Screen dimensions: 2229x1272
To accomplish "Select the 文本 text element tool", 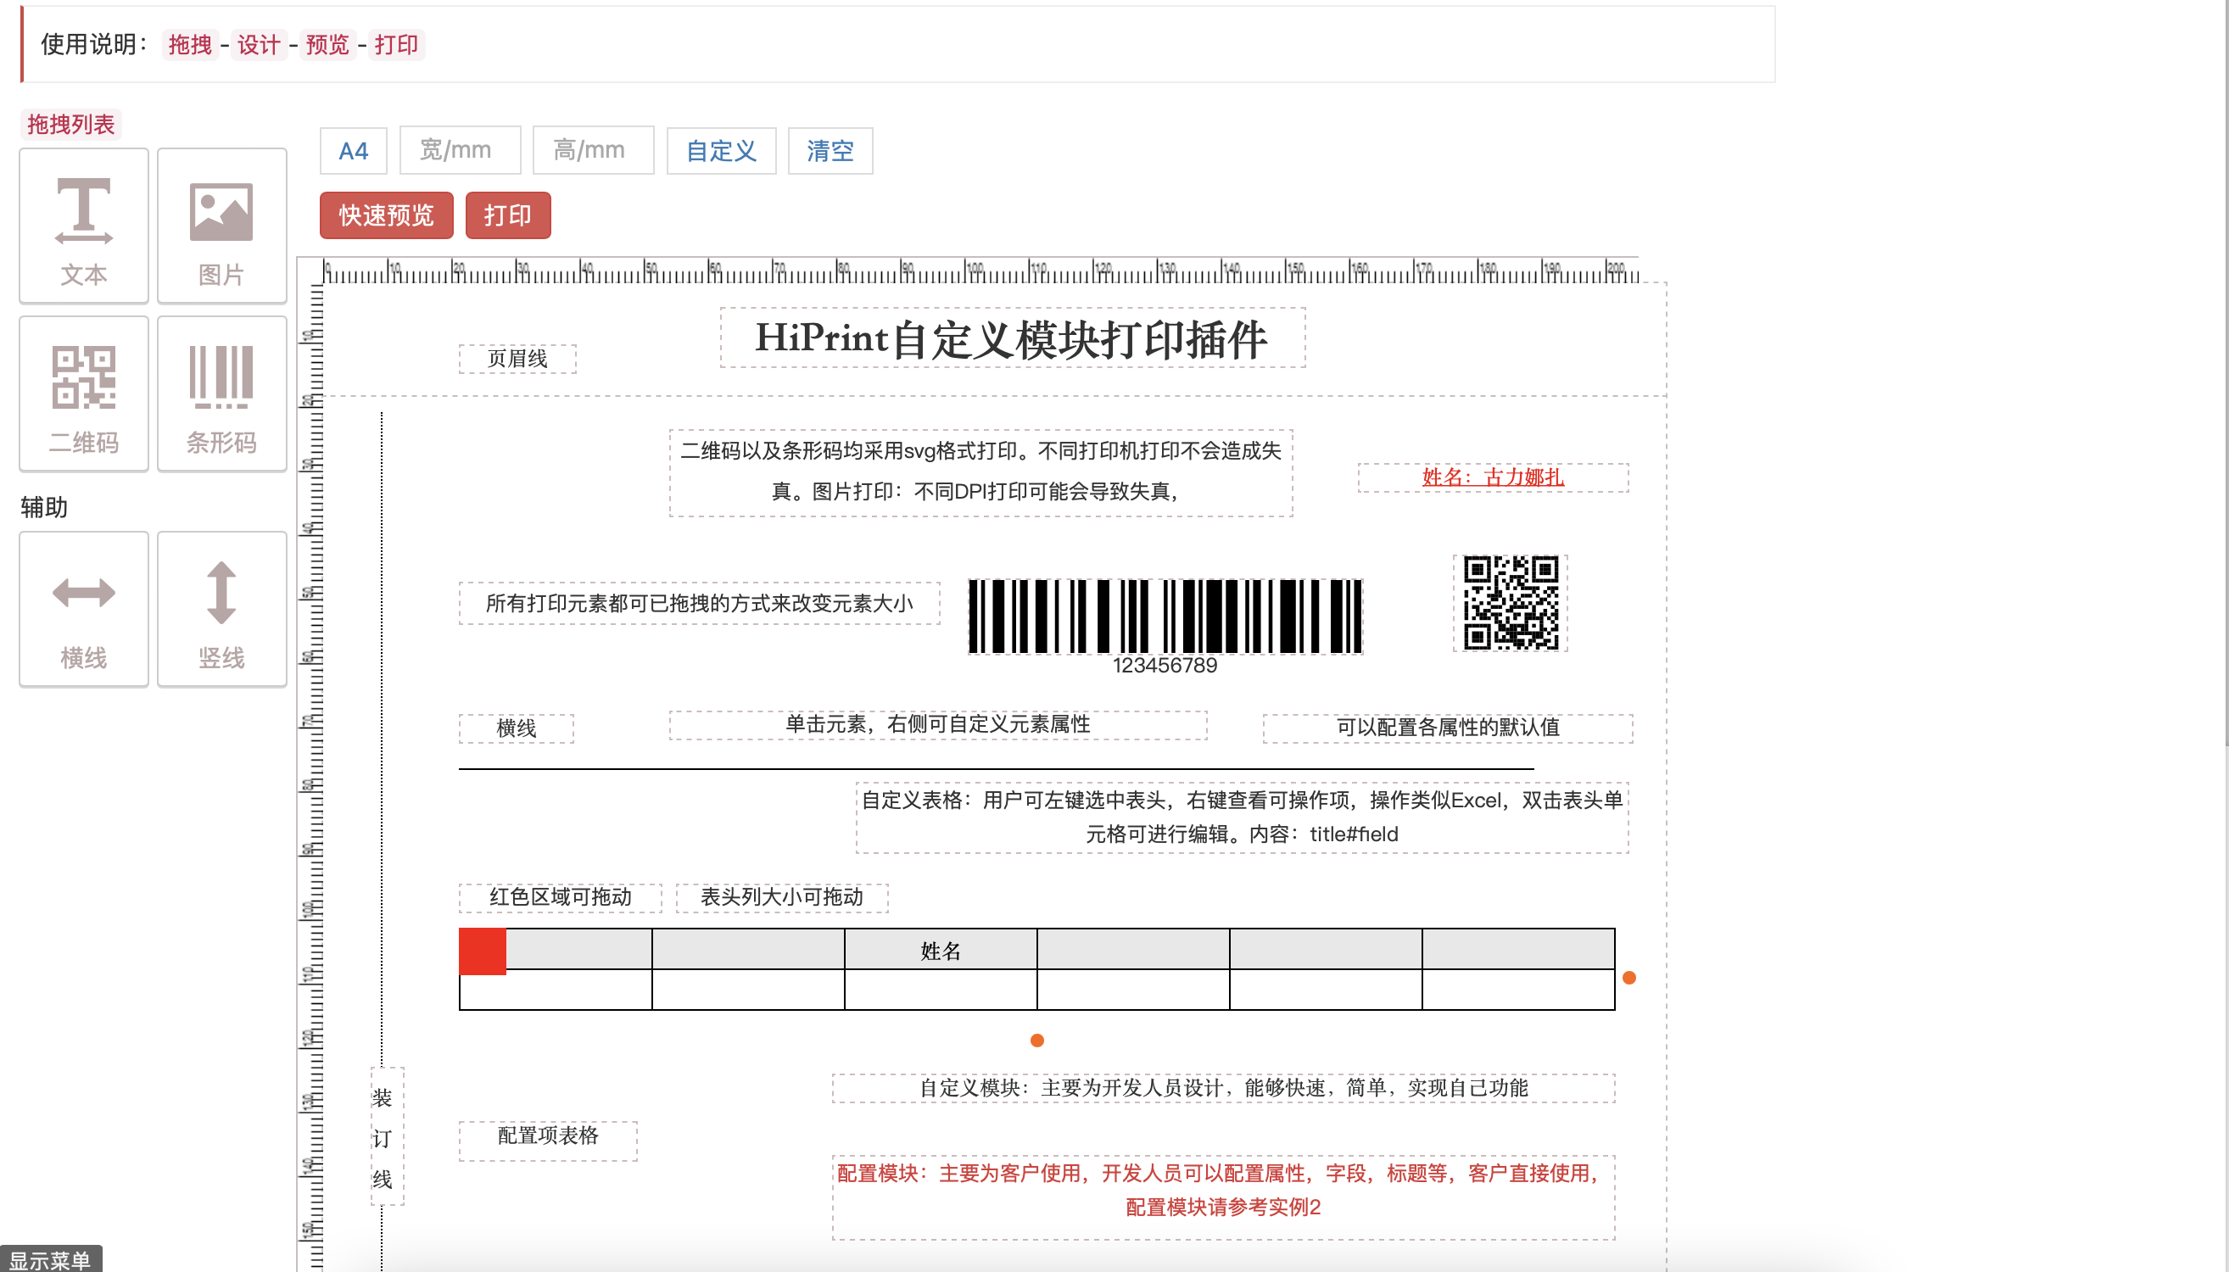I will pos(84,226).
